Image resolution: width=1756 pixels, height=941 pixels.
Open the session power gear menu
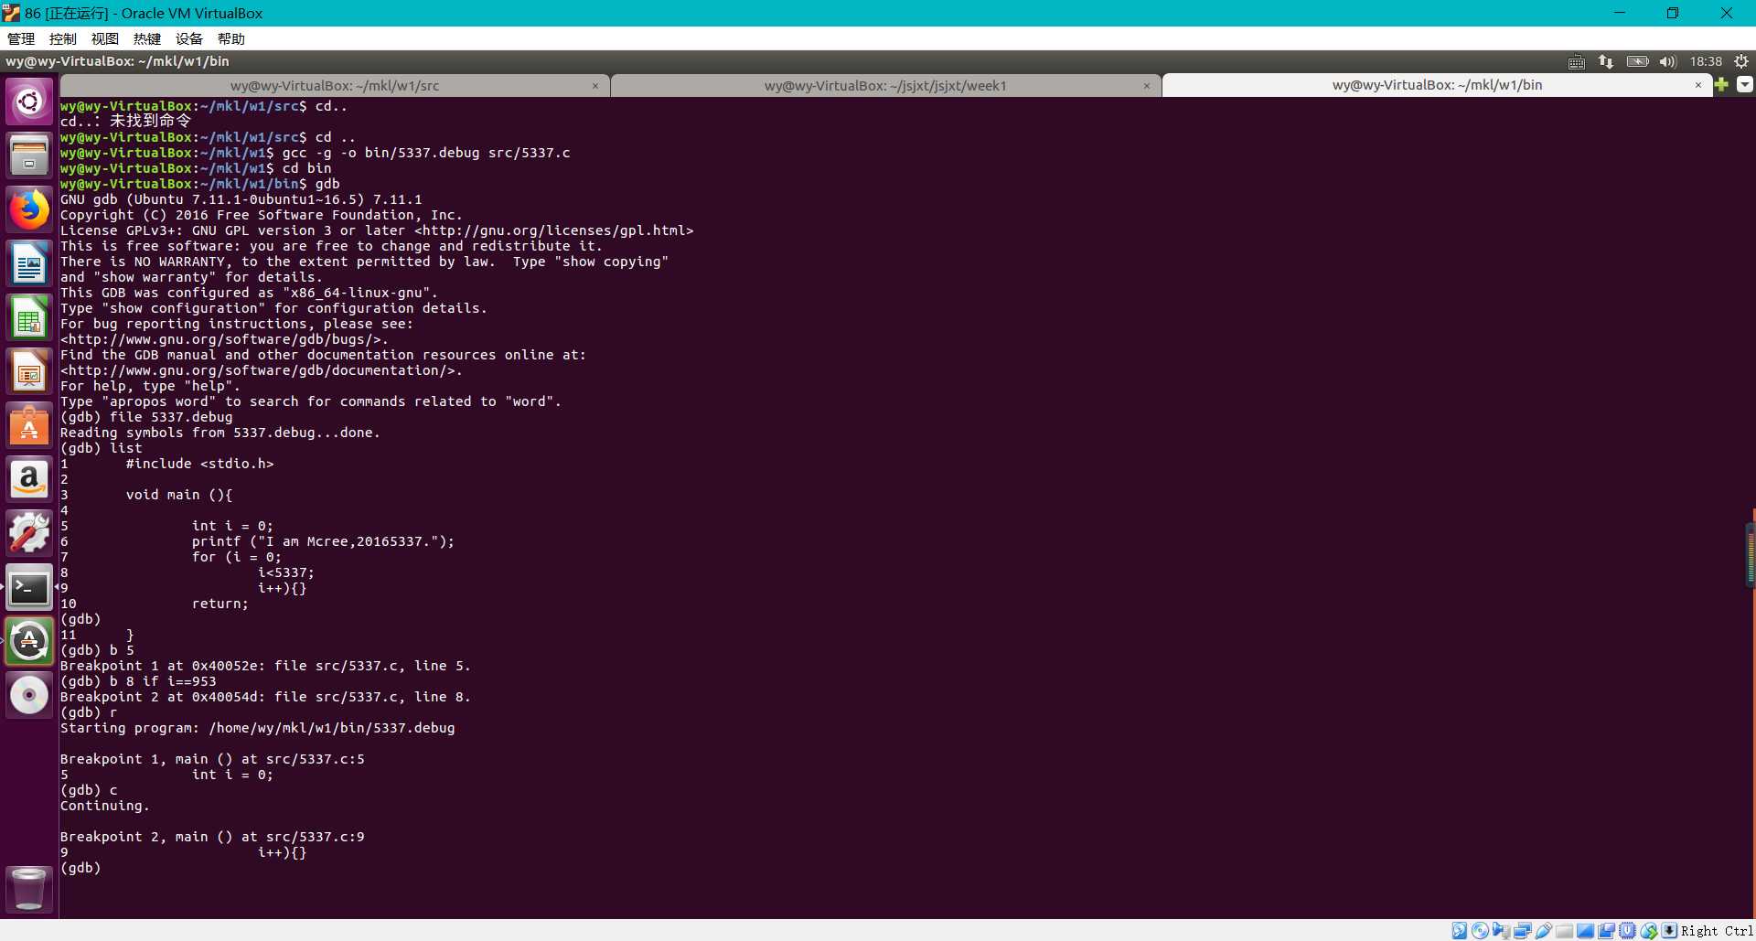(x=1741, y=61)
